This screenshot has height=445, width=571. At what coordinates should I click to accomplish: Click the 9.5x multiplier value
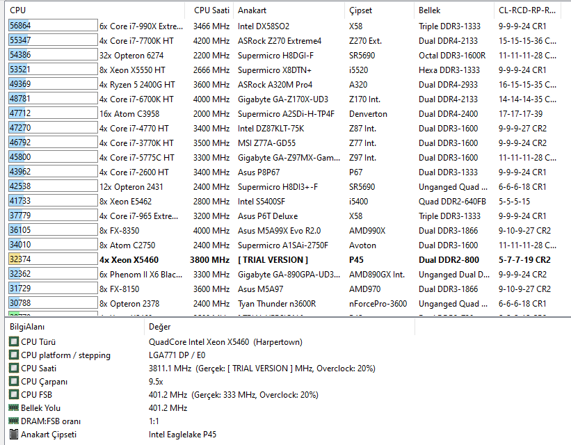click(156, 381)
